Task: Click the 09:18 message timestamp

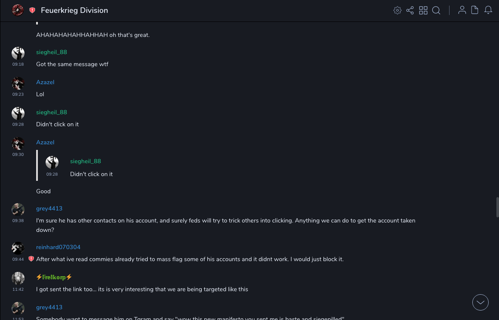Action: pos(18,64)
